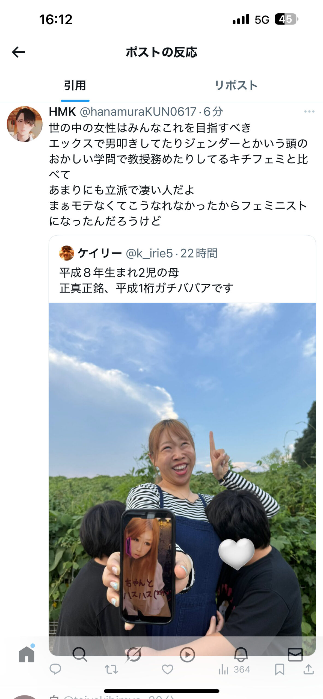Image resolution: width=323 pixels, height=699 pixels.
Task: Reply to HMK's post
Action: [x=55, y=669]
